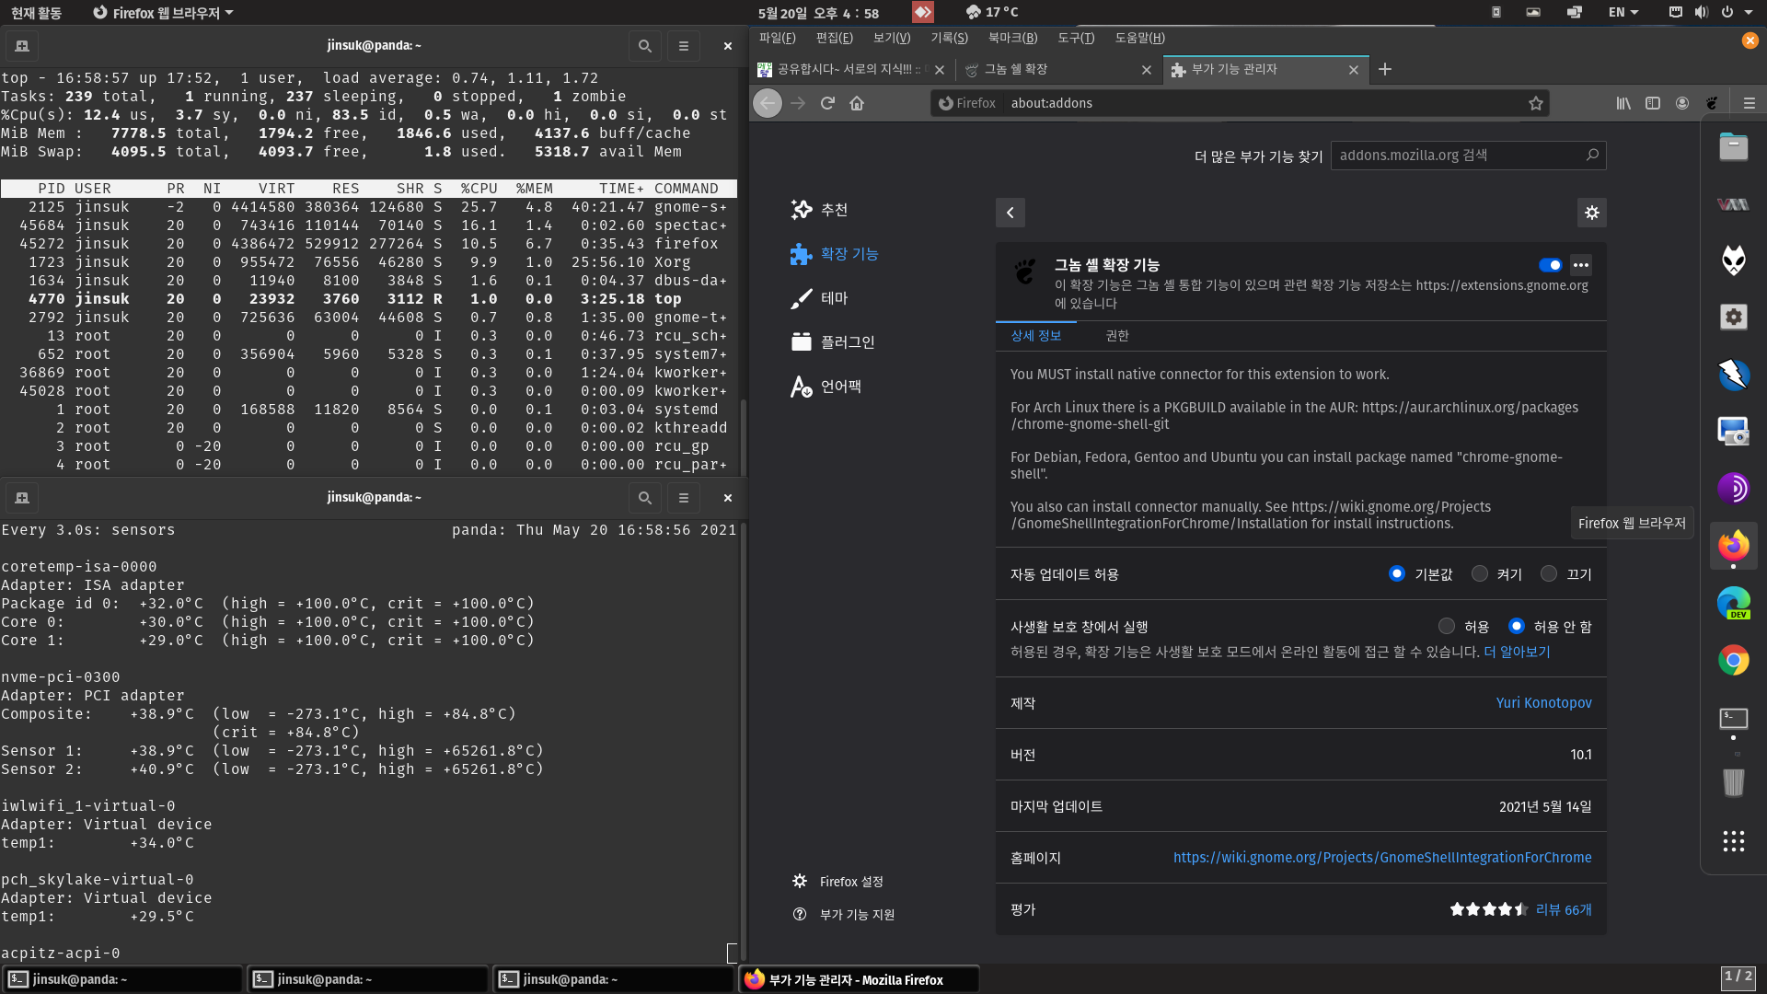Reload the about:addons page
1767x994 pixels.
827,103
